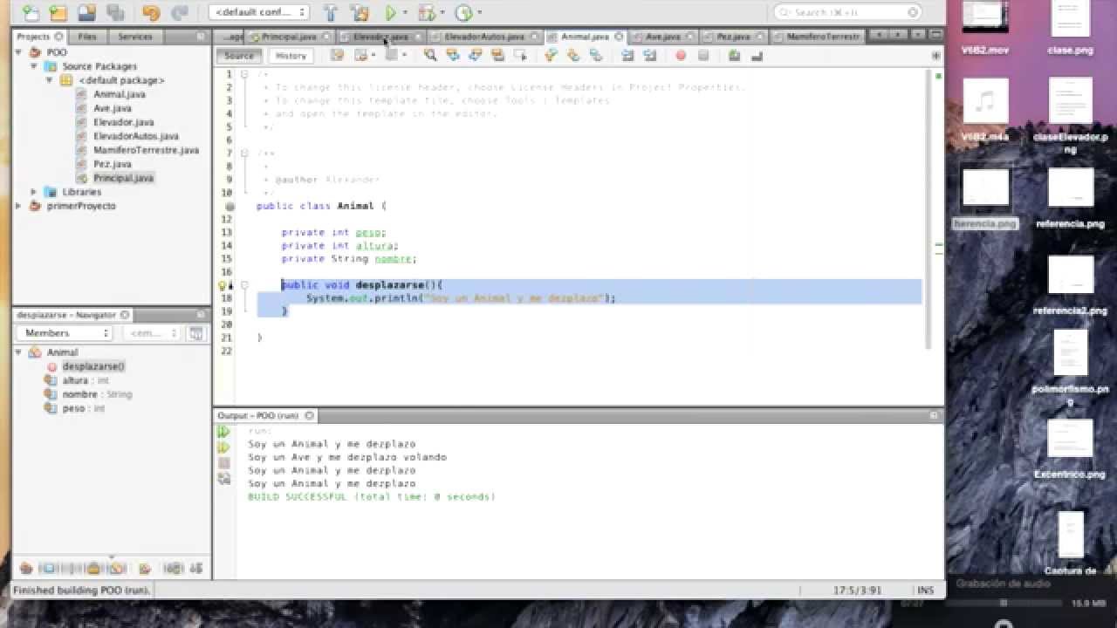Click the Find Selection magnifier icon in editor
This screenshot has width=1117, height=628.
click(x=430, y=55)
